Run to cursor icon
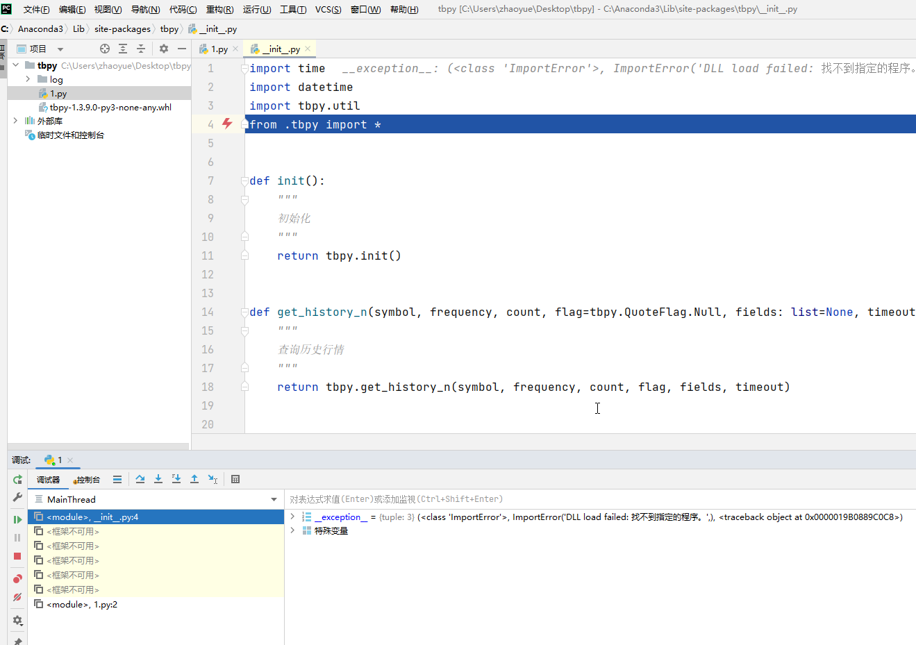 pos(213,479)
